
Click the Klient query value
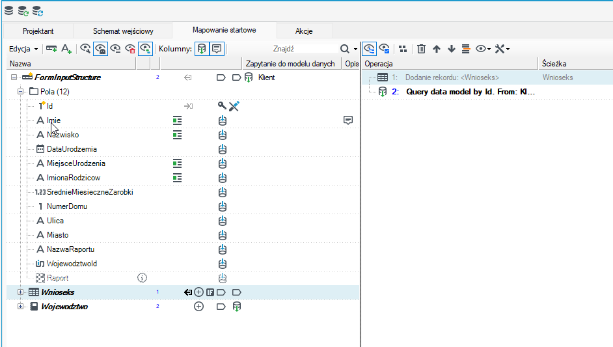click(x=266, y=77)
